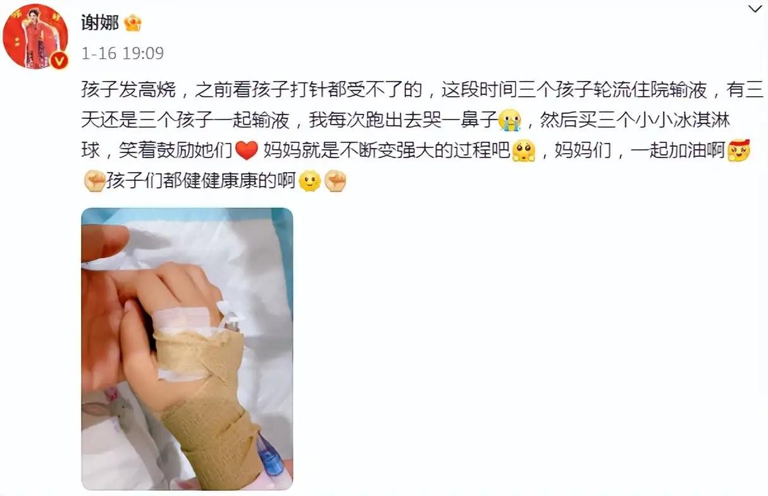
Task: Click the orange verified V badge
Action: [x=59, y=60]
